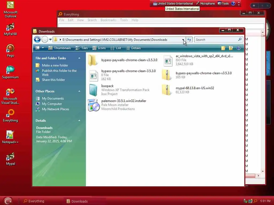Select the 162 KB bypass-paywalls-chrome-clean-3.5.3.0 file icon
The image size is (274, 205).
click(x=93, y=75)
